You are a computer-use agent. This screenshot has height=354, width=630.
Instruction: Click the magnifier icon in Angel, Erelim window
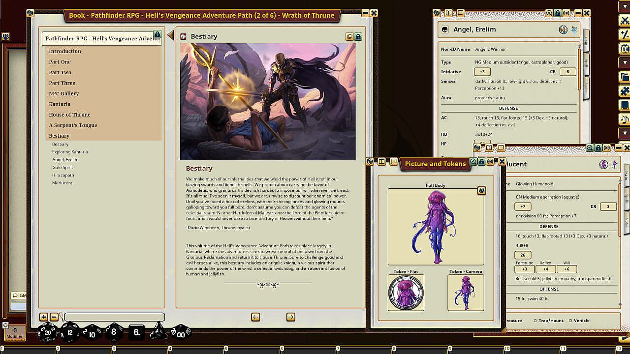point(549,13)
